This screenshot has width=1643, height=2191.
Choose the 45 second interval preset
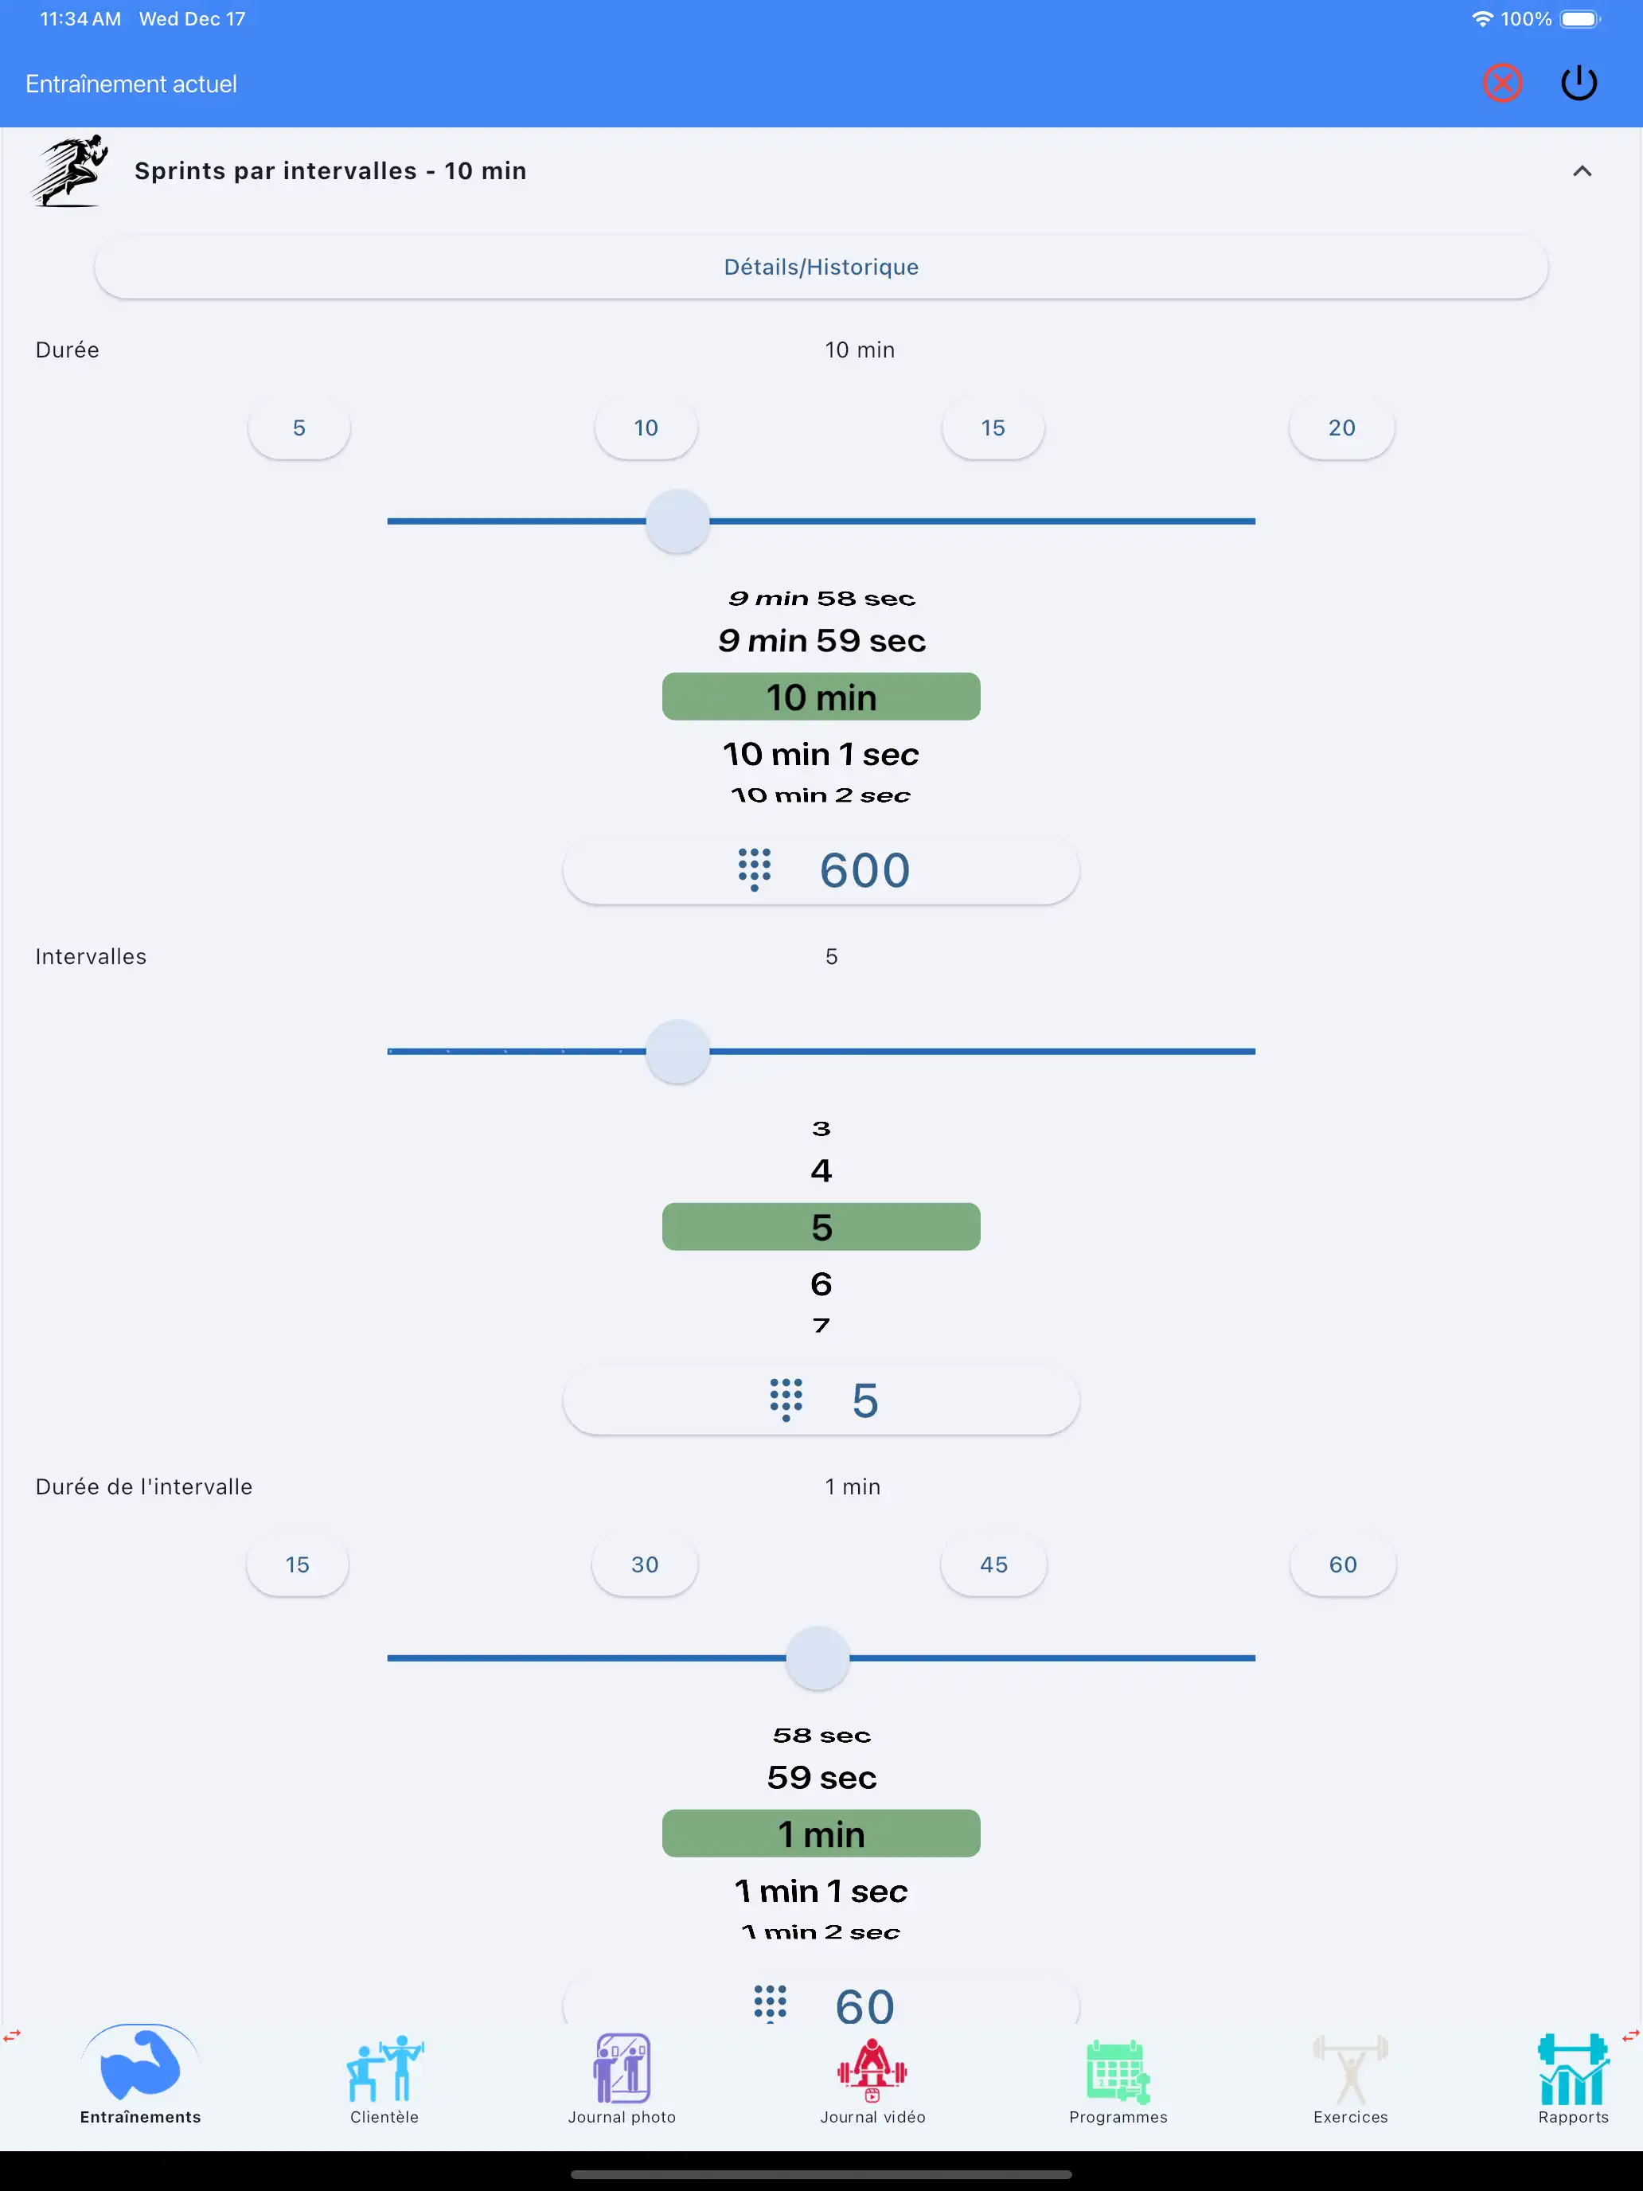coord(993,1565)
